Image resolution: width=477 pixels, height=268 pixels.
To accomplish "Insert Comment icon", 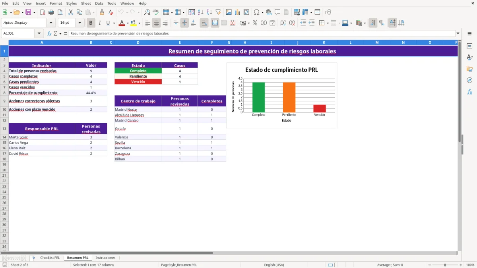I will coord(277,12).
